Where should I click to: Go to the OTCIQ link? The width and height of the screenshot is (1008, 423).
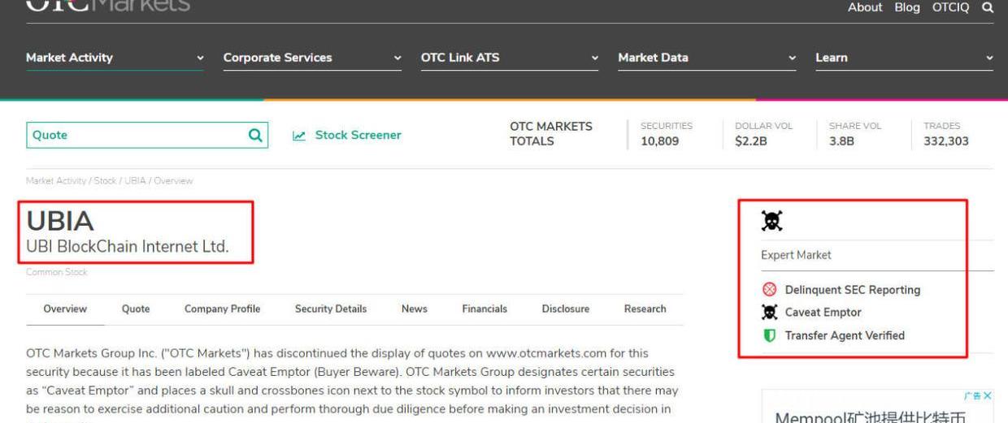[x=951, y=7]
